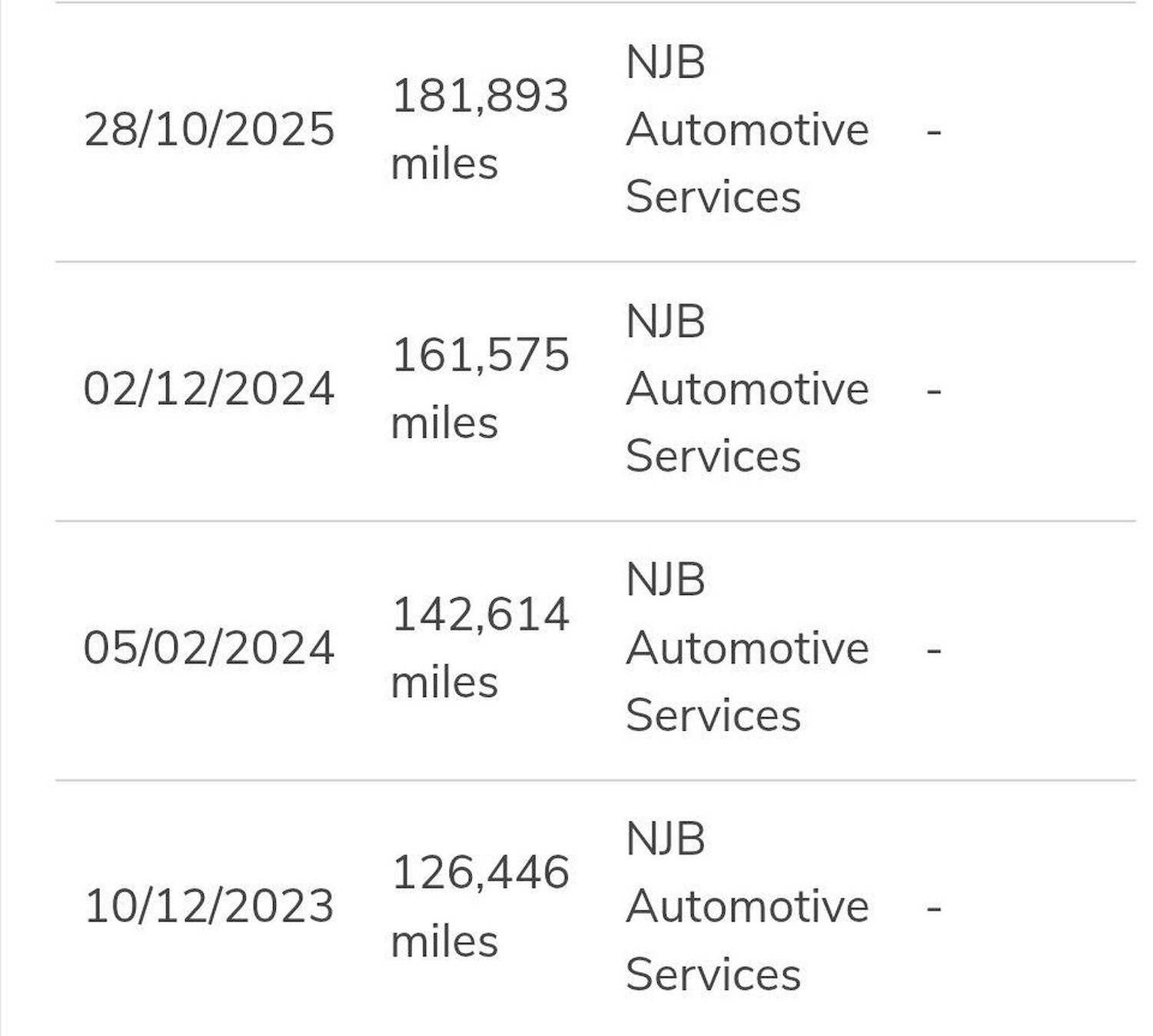Select NJB Automotive Services for 02/12/2024
Image resolution: width=1153 pixels, height=1036 pixels.
[746, 389]
